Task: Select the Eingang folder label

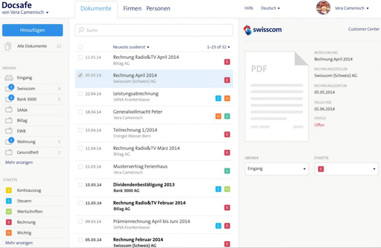Action: point(24,78)
